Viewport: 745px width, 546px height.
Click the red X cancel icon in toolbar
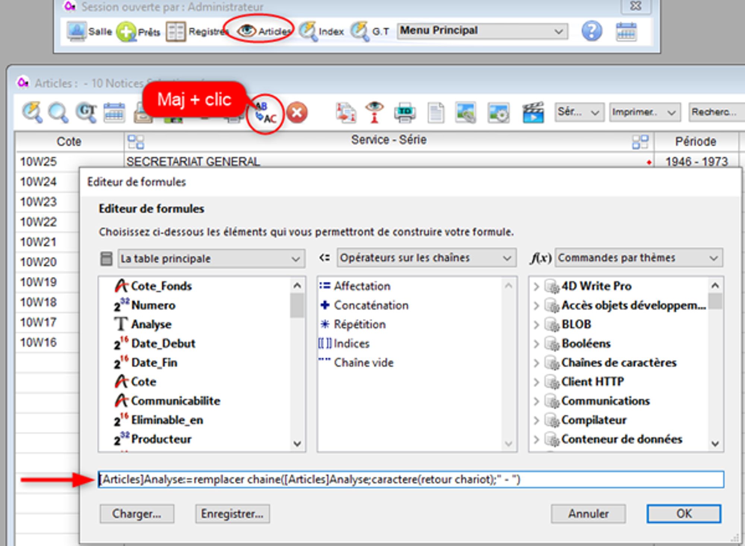297,113
